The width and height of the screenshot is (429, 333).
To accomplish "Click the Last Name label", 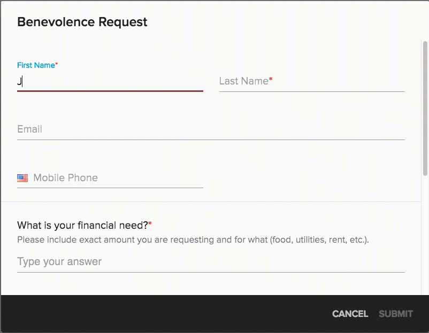I will click(243, 81).
